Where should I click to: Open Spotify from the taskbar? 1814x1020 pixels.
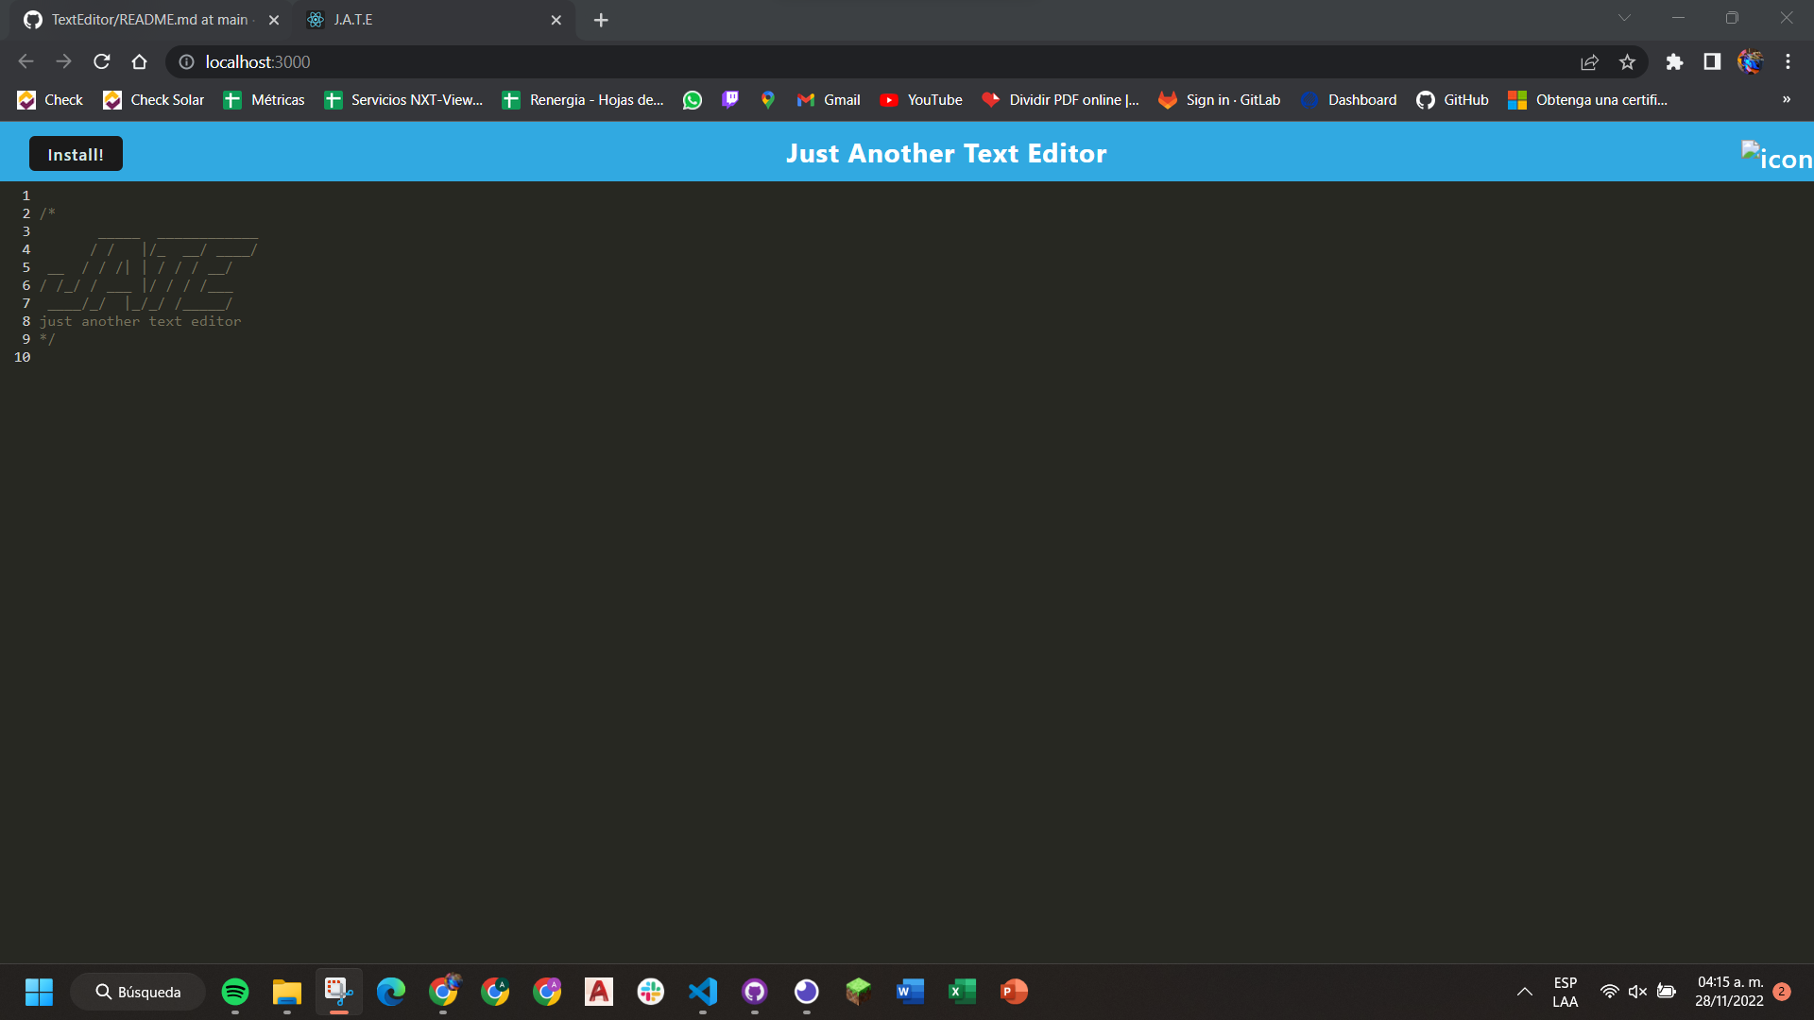(x=234, y=992)
